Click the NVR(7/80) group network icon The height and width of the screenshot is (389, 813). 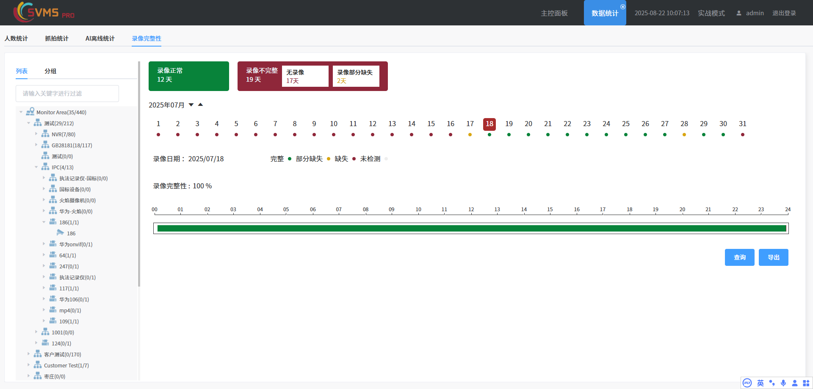tap(45, 134)
